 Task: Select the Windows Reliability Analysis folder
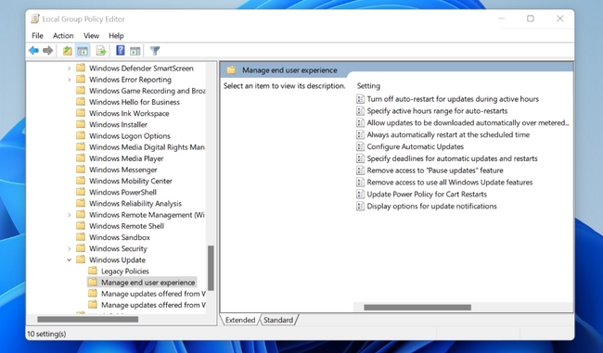click(x=135, y=203)
